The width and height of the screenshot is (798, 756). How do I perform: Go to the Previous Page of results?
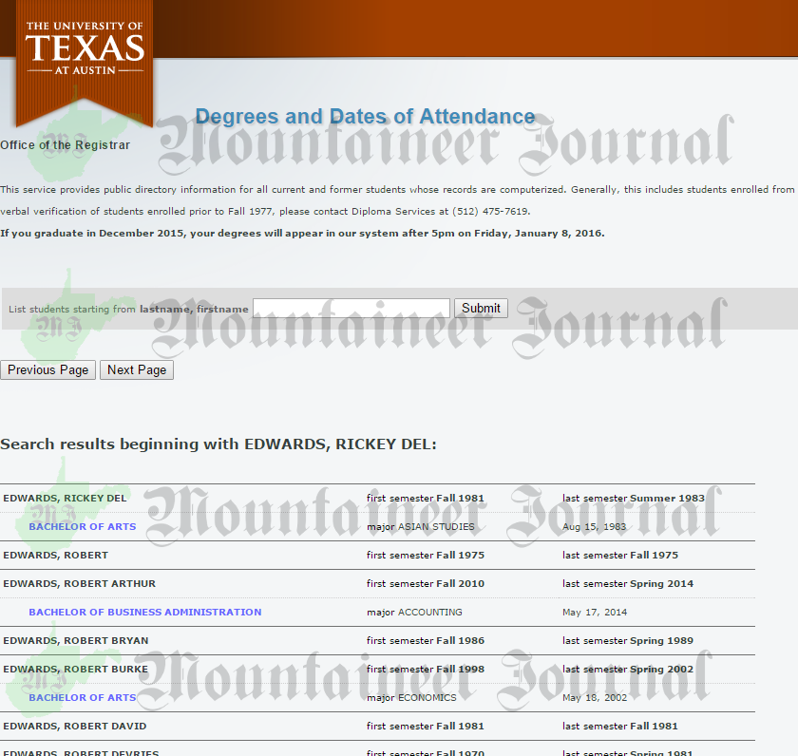coord(47,369)
